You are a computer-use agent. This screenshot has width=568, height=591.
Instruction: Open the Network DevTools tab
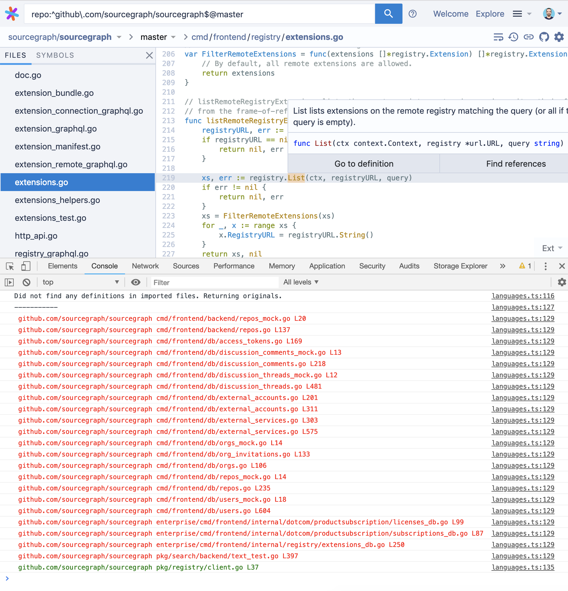(x=145, y=266)
